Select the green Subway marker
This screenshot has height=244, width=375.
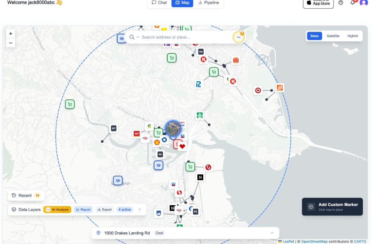pos(149,126)
